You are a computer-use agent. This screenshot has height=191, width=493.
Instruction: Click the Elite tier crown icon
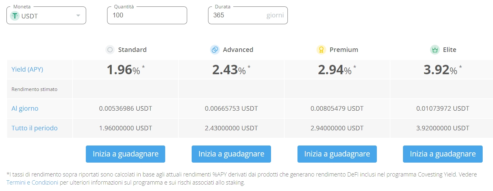point(435,50)
